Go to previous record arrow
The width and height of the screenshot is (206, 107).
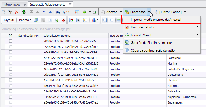pos(38,12)
